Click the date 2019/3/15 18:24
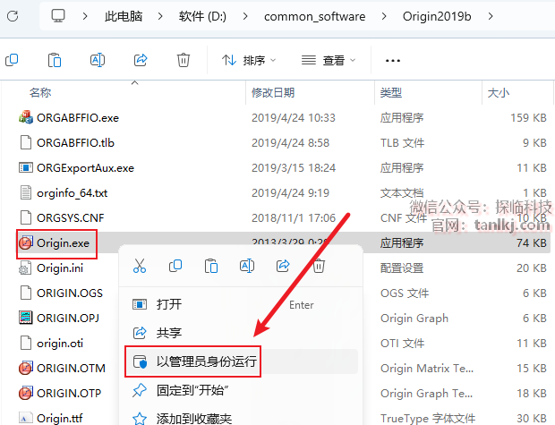Viewport: 555px width, 425px height. point(294,167)
